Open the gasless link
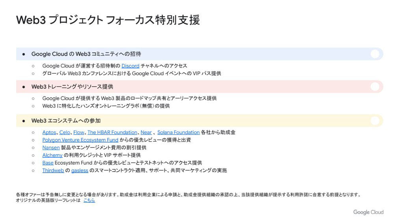Image resolution: width=394 pixels, height=219 pixels. [80, 171]
